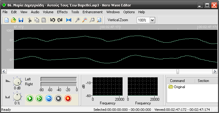Image resolution: width=219 pixels, height=113 pixels.
Task: Start playback with the first green play button
Action: [30, 99]
